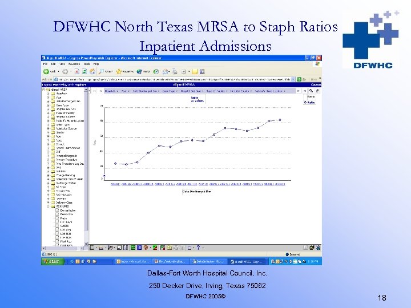The height and width of the screenshot is (308, 411).
Task: Collapse the MEASURES folder
Action: [48, 206]
